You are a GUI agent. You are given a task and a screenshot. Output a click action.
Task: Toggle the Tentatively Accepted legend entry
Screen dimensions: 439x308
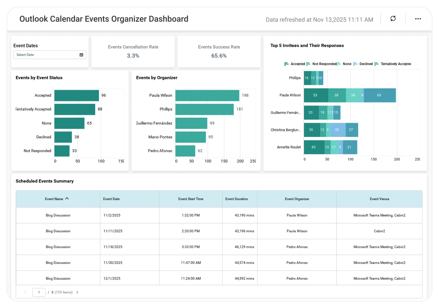coord(392,64)
